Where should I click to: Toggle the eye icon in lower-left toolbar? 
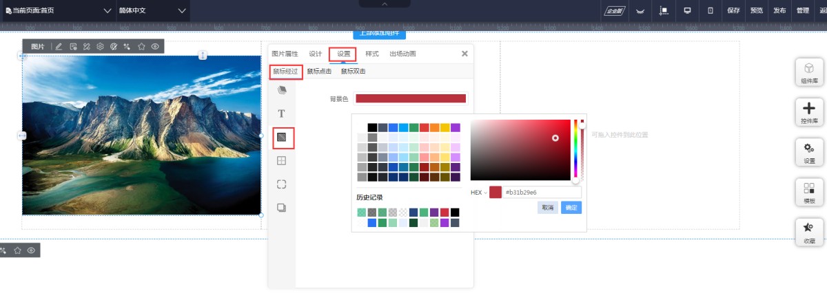[31, 250]
